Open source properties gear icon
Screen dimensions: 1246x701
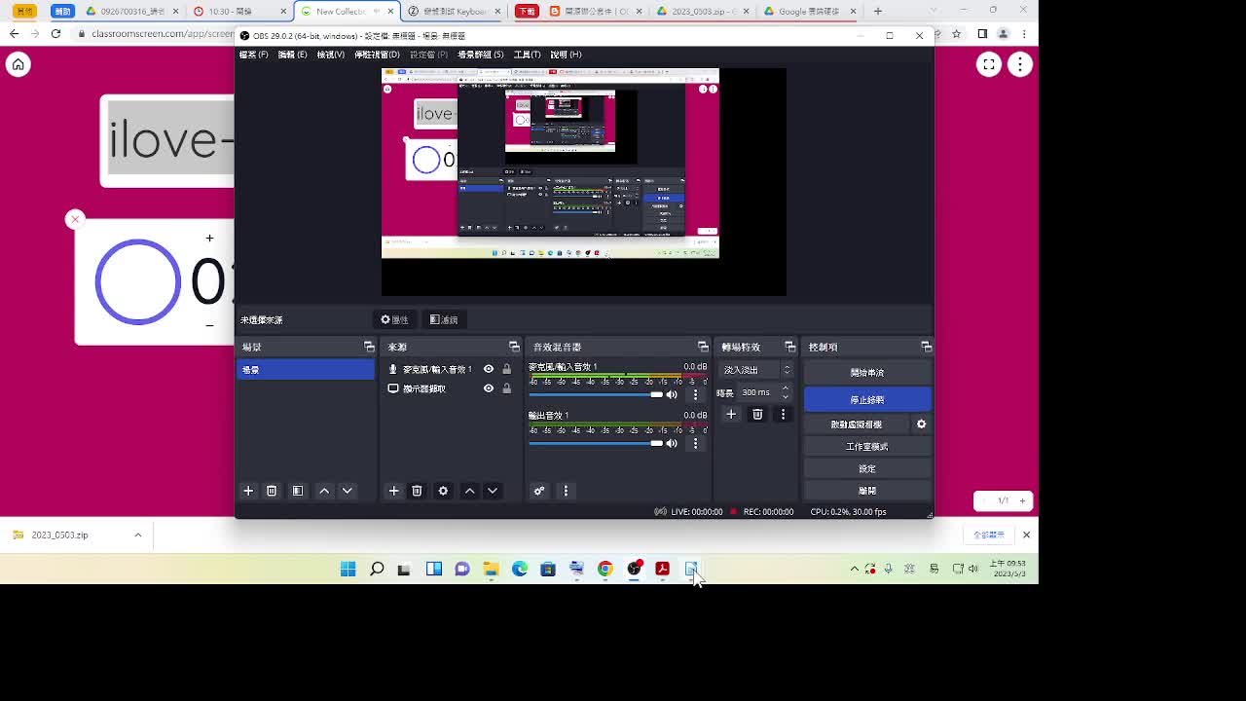click(x=443, y=491)
